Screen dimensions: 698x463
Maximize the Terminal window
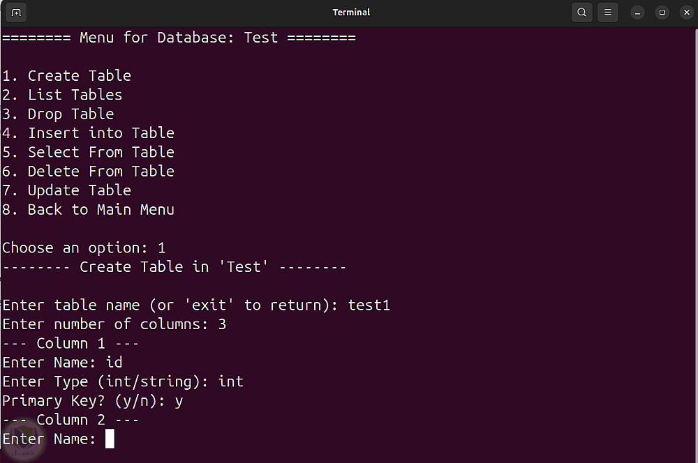click(x=662, y=13)
